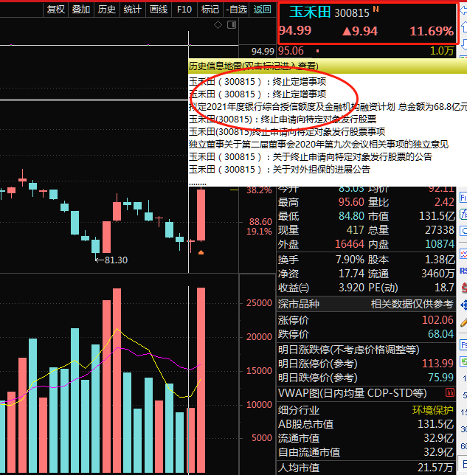Click the latest tall red candlestick
This screenshot has height=475, width=467.
tap(201, 215)
